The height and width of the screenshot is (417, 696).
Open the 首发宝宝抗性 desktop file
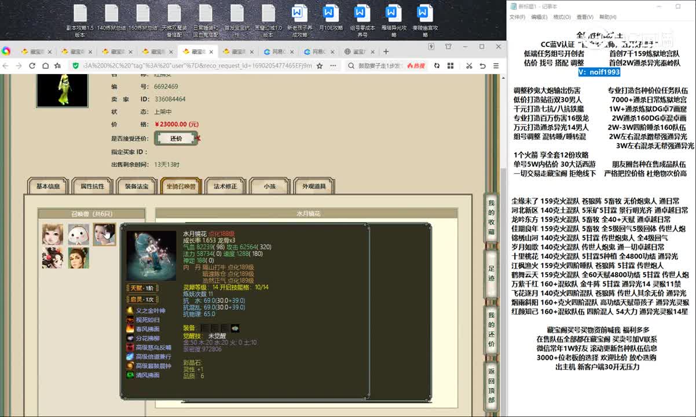pyautogui.click(x=236, y=20)
